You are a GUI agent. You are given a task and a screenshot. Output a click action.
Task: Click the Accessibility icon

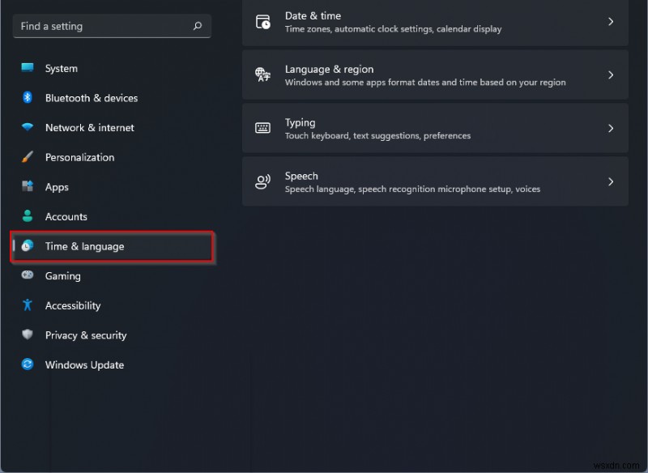tap(26, 305)
